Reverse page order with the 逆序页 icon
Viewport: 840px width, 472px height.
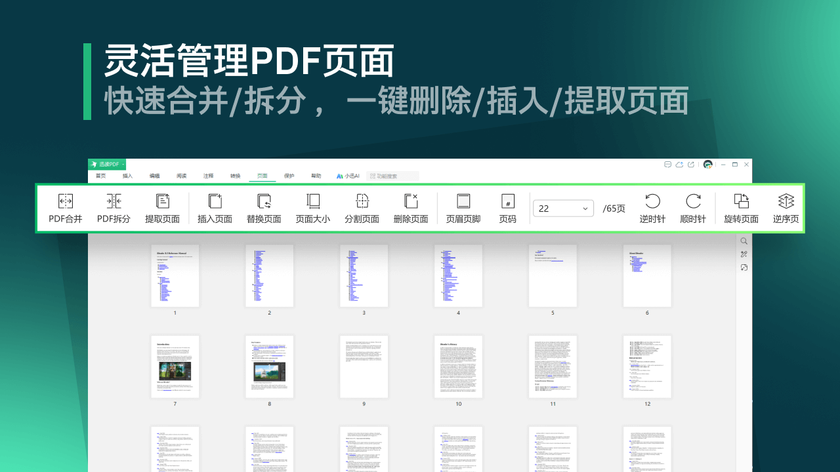[785, 208]
